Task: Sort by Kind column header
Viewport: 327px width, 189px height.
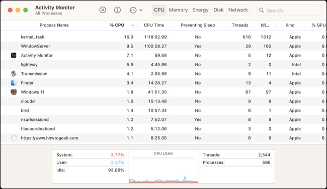Action: (290, 25)
